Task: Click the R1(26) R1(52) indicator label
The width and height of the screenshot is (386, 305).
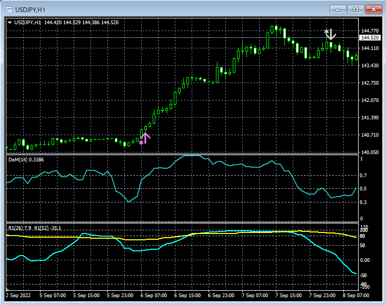Action: click(35, 228)
